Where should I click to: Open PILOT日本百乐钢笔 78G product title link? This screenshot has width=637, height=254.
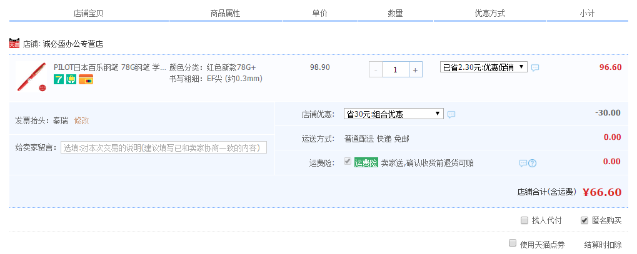pos(110,67)
